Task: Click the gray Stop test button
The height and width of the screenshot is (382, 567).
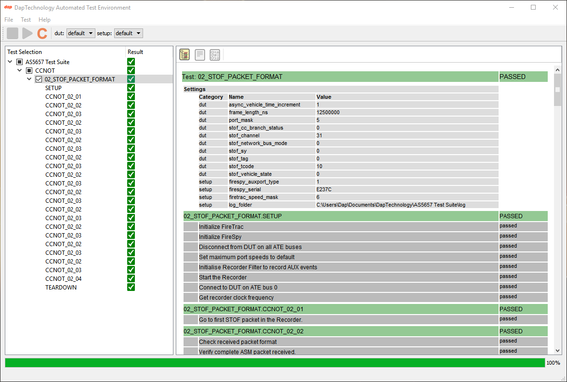Action: click(x=13, y=33)
